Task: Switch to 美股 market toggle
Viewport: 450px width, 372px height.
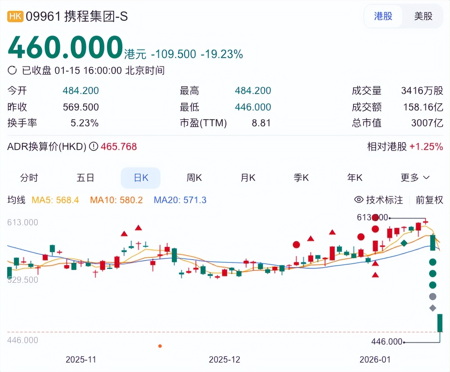Action: [x=423, y=16]
